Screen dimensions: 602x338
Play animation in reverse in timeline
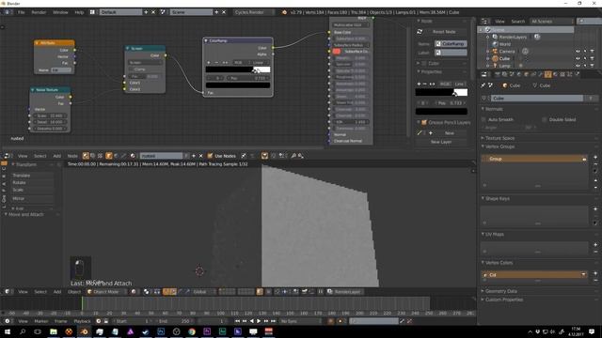pyautogui.click(x=251, y=321)
